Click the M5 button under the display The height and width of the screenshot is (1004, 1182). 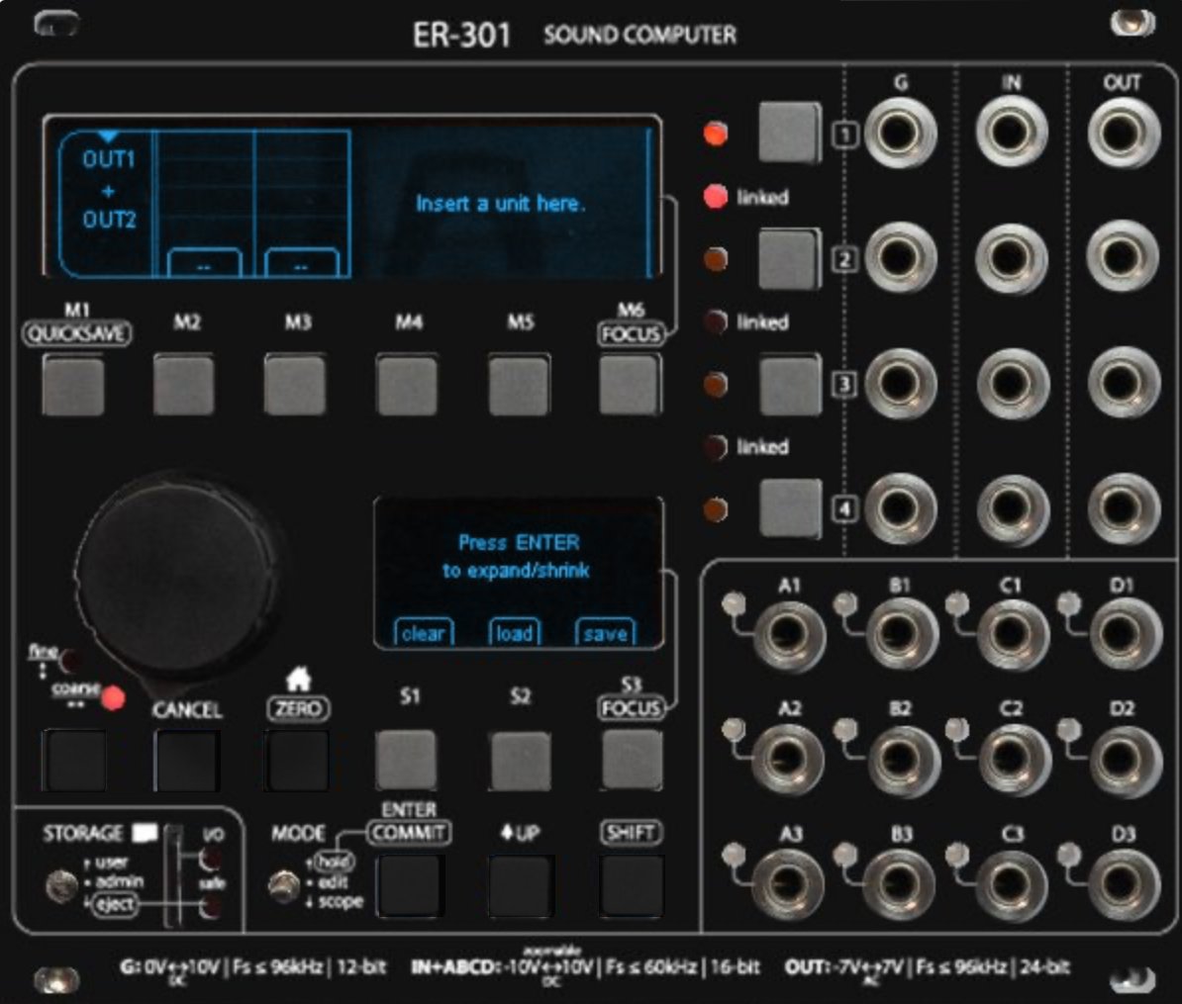pos(519,386)
